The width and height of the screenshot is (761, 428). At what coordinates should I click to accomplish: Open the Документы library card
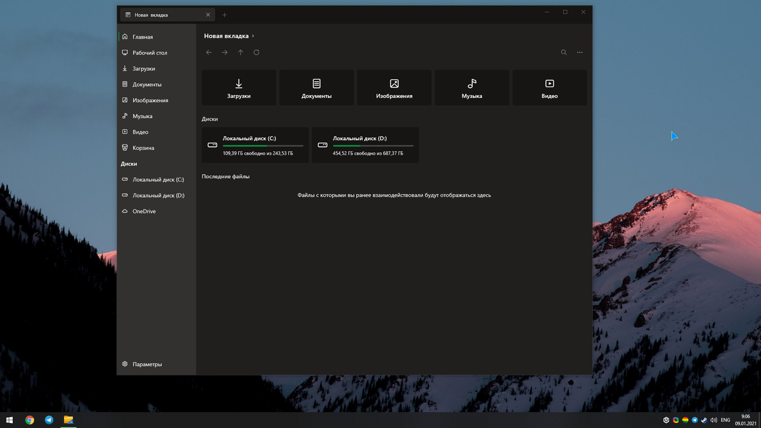316,88
